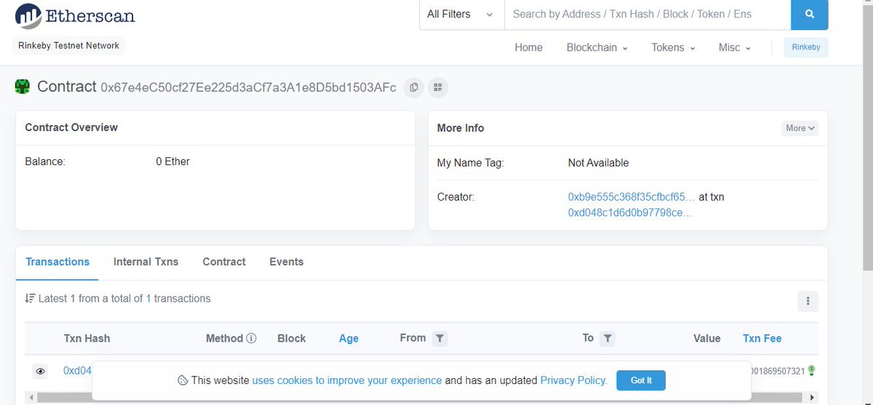Open the To column filter
Image resolution: width=873 pixels, height=405 pixels.
tap(608, 338)
